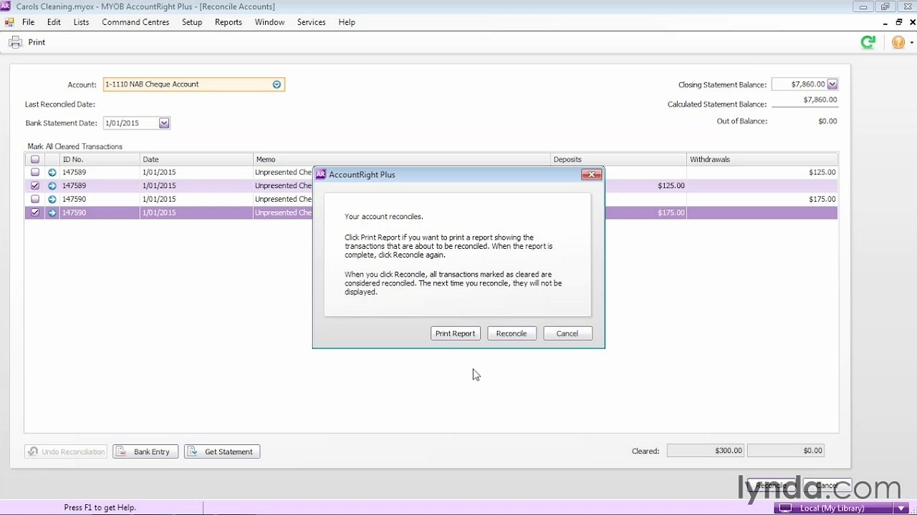917x515 pixels.
Task: Click Print Report in the dialog
Action: coord(456,333)
